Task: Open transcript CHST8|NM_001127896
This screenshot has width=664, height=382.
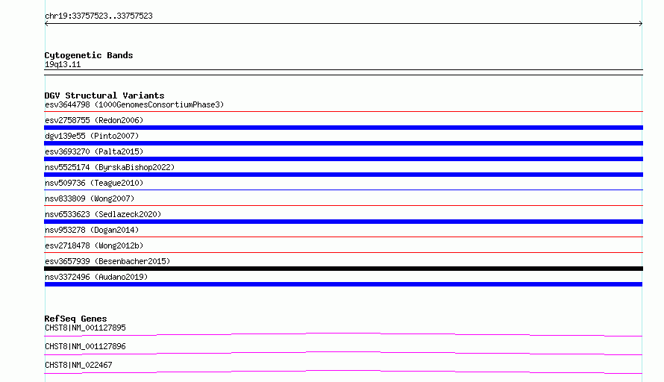Action: point(85,346)
